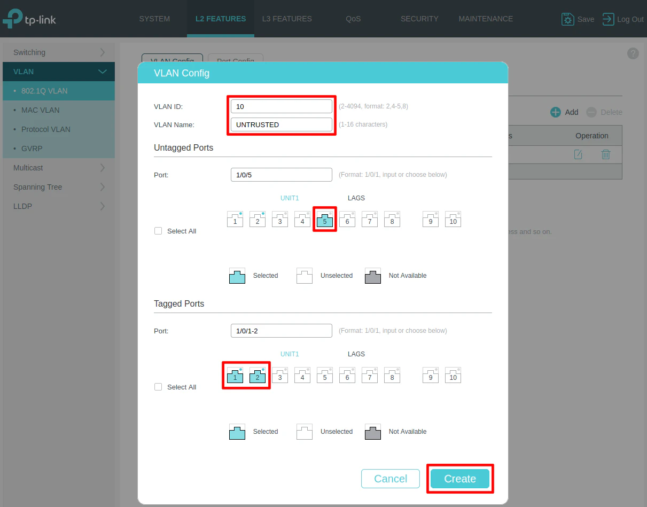
Task: Select port 3 in Tagged Ports
Action: coord(280,375)
